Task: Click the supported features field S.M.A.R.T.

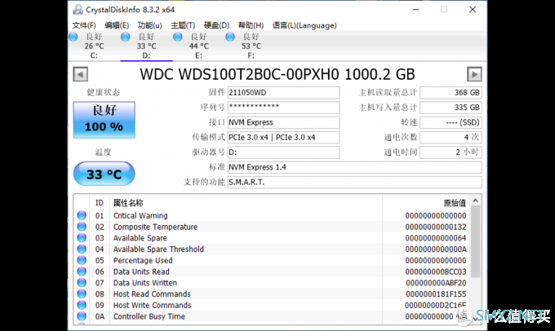Action: (355, 182)
